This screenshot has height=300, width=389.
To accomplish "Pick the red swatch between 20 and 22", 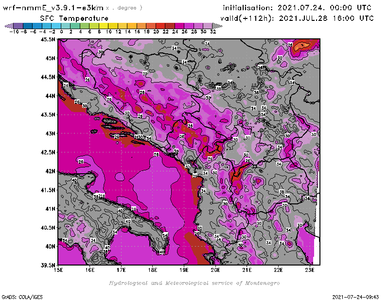I will 160,26.
